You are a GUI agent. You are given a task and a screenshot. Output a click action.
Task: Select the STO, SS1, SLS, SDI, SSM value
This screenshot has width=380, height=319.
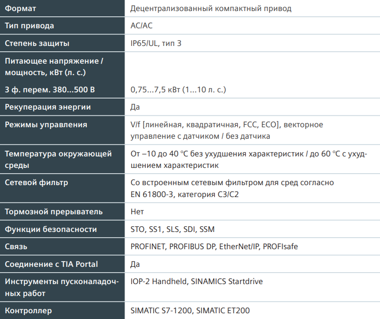(x=173, y=229)
